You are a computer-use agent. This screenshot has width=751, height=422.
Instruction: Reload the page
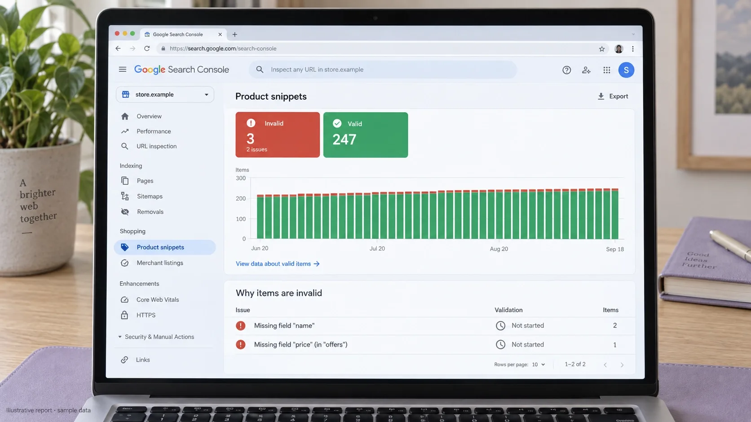147,48
